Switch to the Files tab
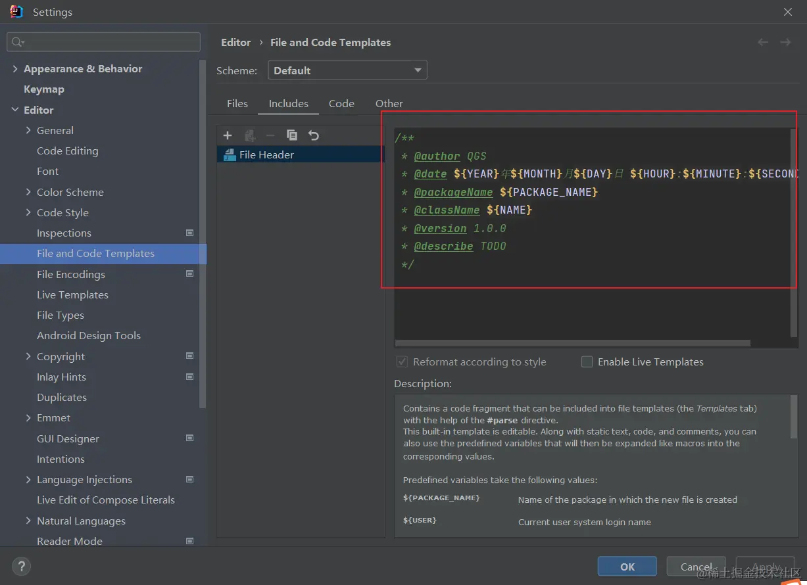This screenshot has width=807, height=585. (237, 103)
